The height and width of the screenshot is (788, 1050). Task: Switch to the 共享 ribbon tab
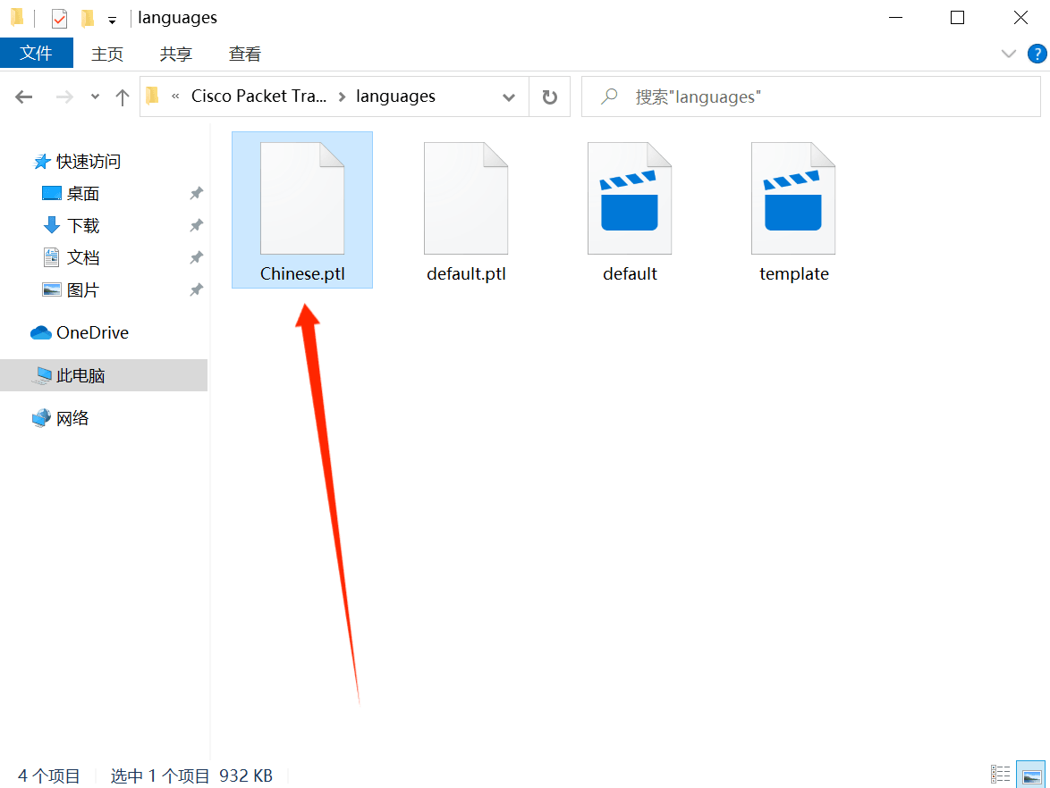175,54
